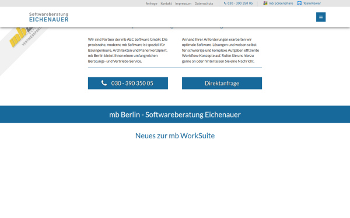
Task: Click the large blue phone number button
Action: [x=128, y=83]
